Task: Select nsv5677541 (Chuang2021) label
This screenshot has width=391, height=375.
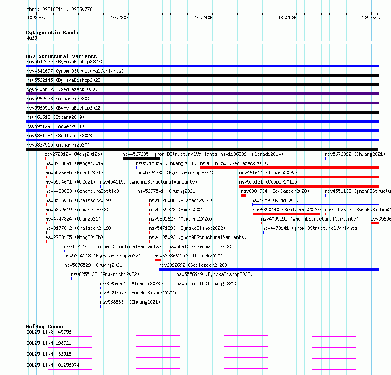Action: point(167,191)
